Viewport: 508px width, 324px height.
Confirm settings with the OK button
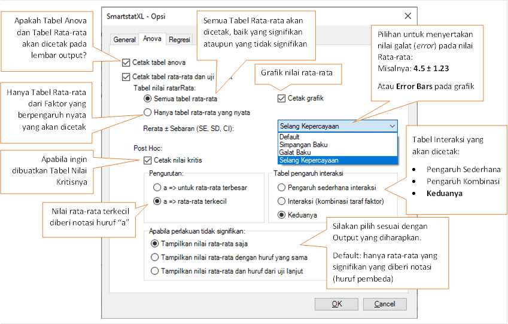coord(337,304)
